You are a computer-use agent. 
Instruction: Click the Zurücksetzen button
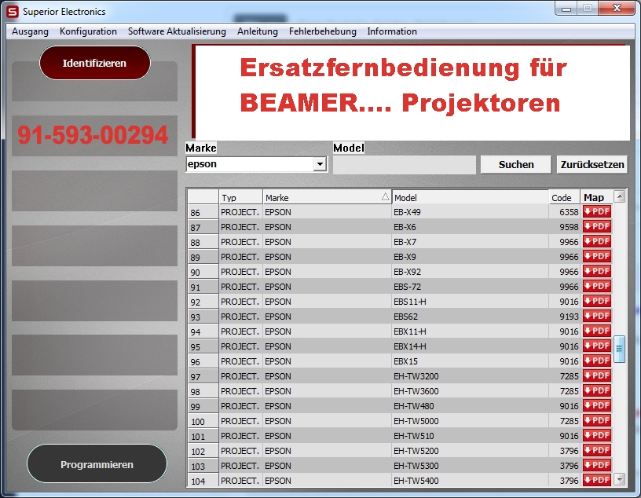click(592, 165)
